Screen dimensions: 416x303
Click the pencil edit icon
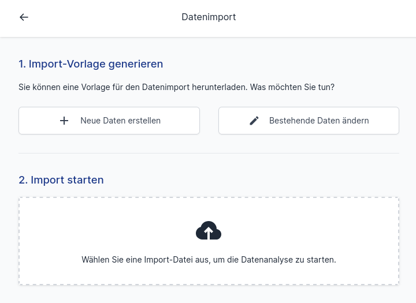click(x=254, y=121)
